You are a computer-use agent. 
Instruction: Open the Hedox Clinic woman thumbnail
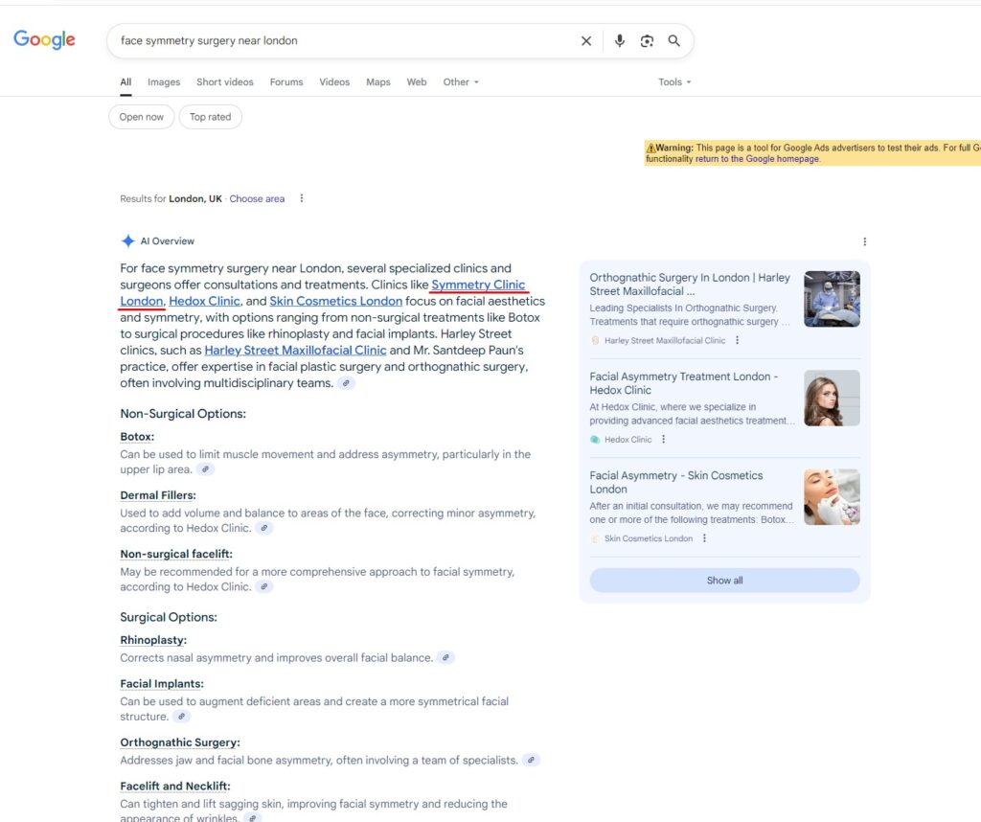click(x=832, y=398)
